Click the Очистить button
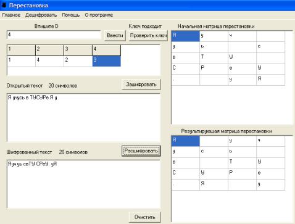The height and width of the screenshot is (224, 295). point(144,217)
